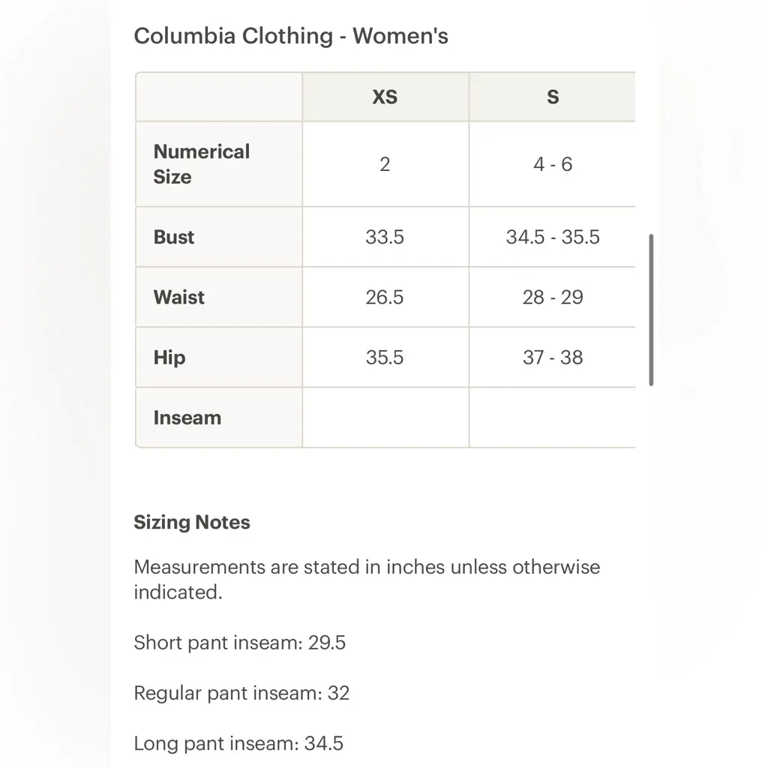768x768 pixels.
Task: Click the S hip range 37 - 38
Action: (553, 357)
